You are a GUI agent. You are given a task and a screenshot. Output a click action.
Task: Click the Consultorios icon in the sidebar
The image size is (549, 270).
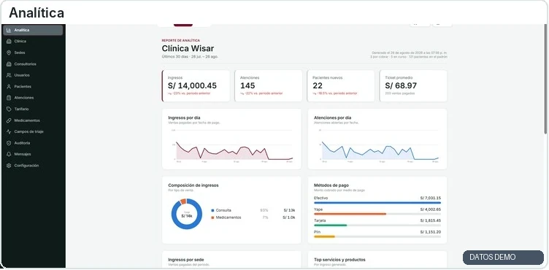pyautogui.click(x=9, y=64)
